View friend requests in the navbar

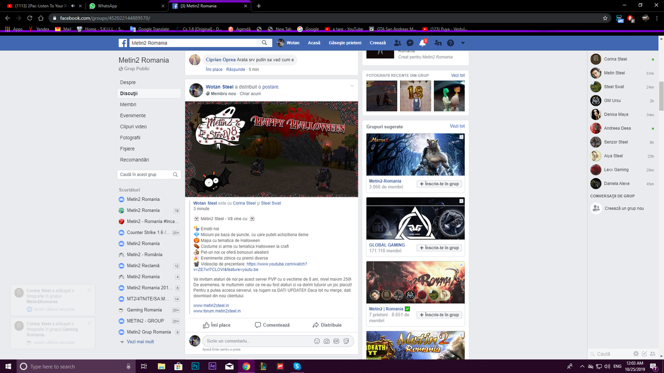(x=397, y=42)
